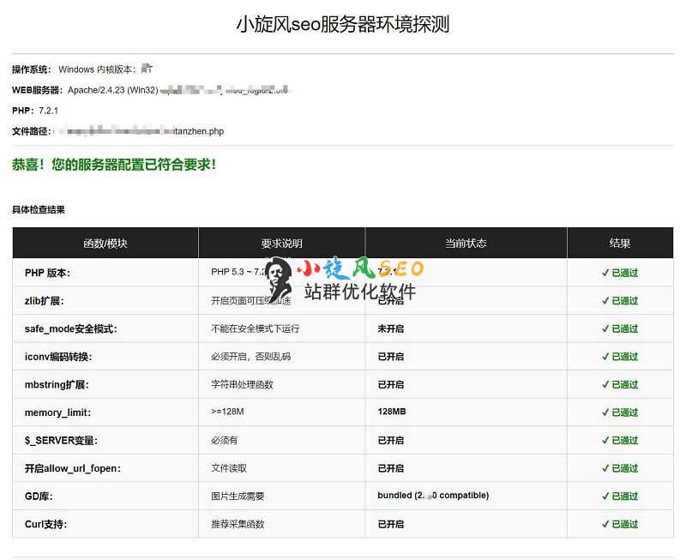Click the 文件路径 label
The image size is (686, 560).
point(32,131)
